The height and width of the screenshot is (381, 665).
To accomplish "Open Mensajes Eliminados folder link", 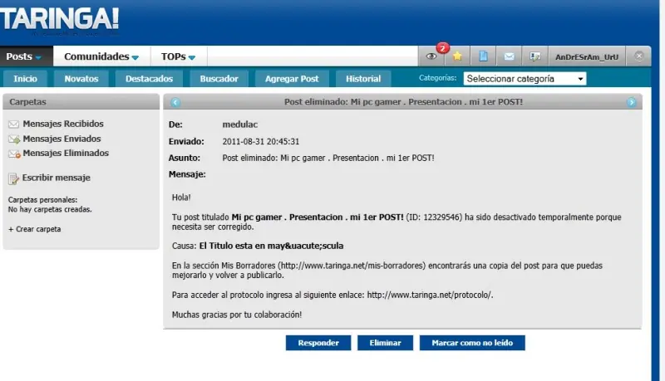I will (x=66, y=153).
